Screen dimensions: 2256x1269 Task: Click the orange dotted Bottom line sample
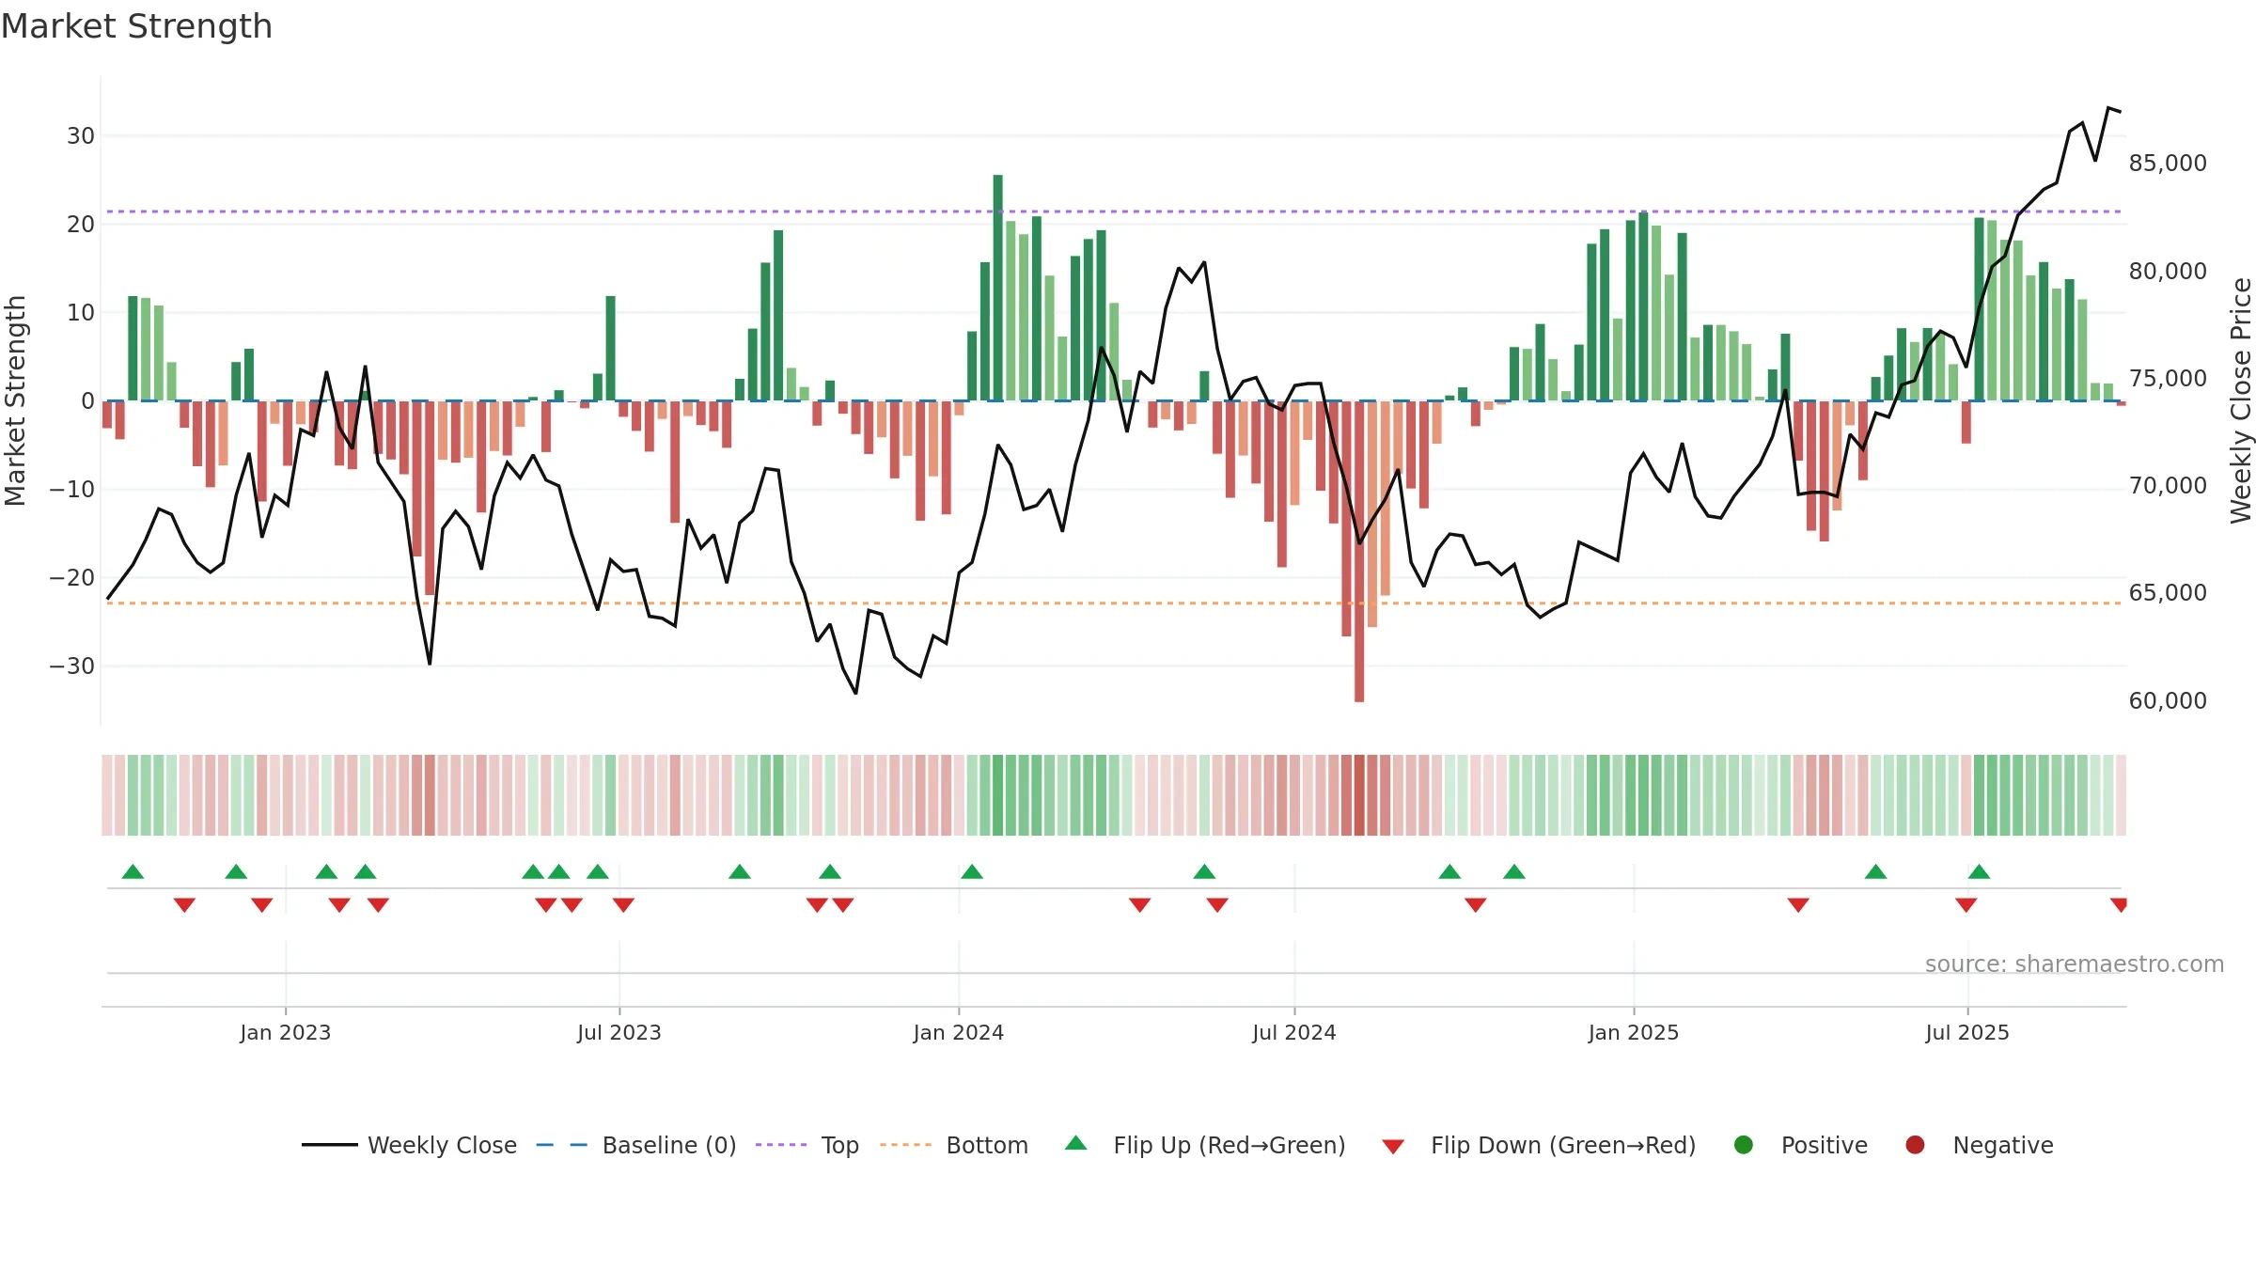[x=906, y=1145]
